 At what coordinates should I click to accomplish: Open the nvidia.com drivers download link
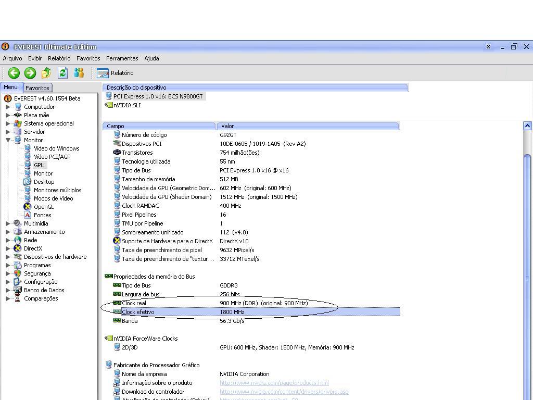[x=284, y=392]
